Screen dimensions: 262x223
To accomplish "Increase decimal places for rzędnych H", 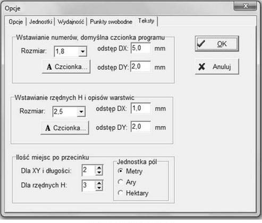I will [x=99, y=183].
